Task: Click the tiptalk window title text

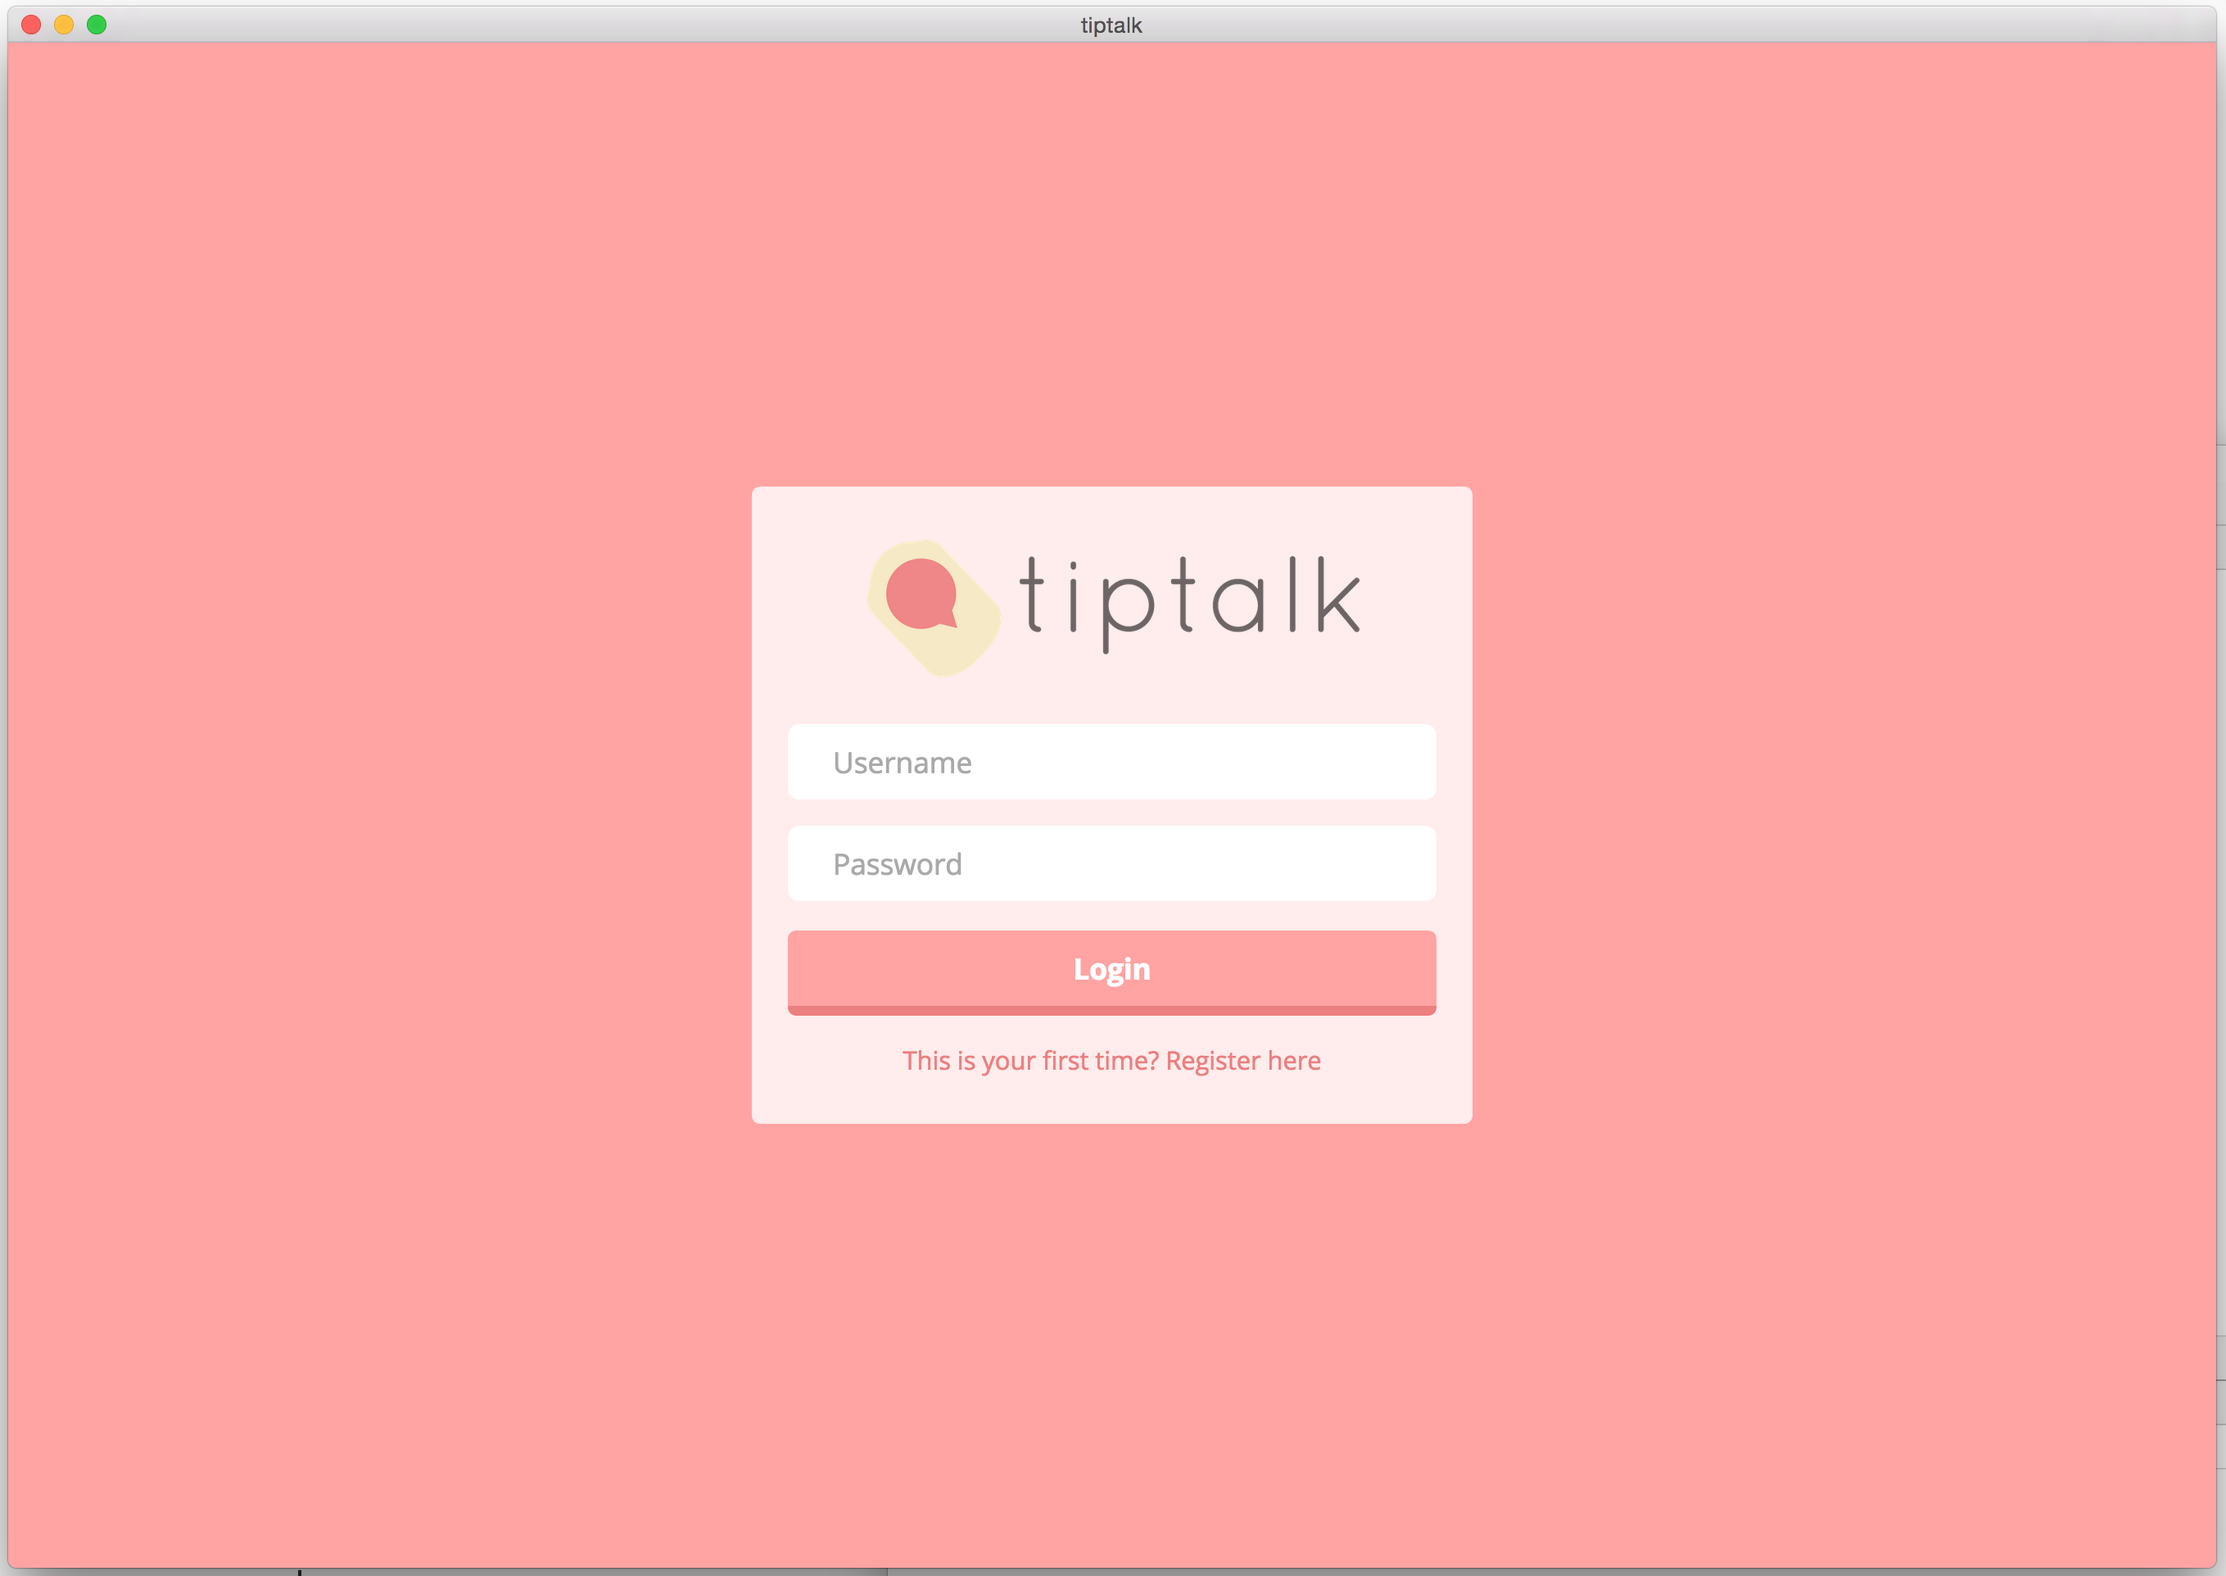Action: click(1111, 25)
